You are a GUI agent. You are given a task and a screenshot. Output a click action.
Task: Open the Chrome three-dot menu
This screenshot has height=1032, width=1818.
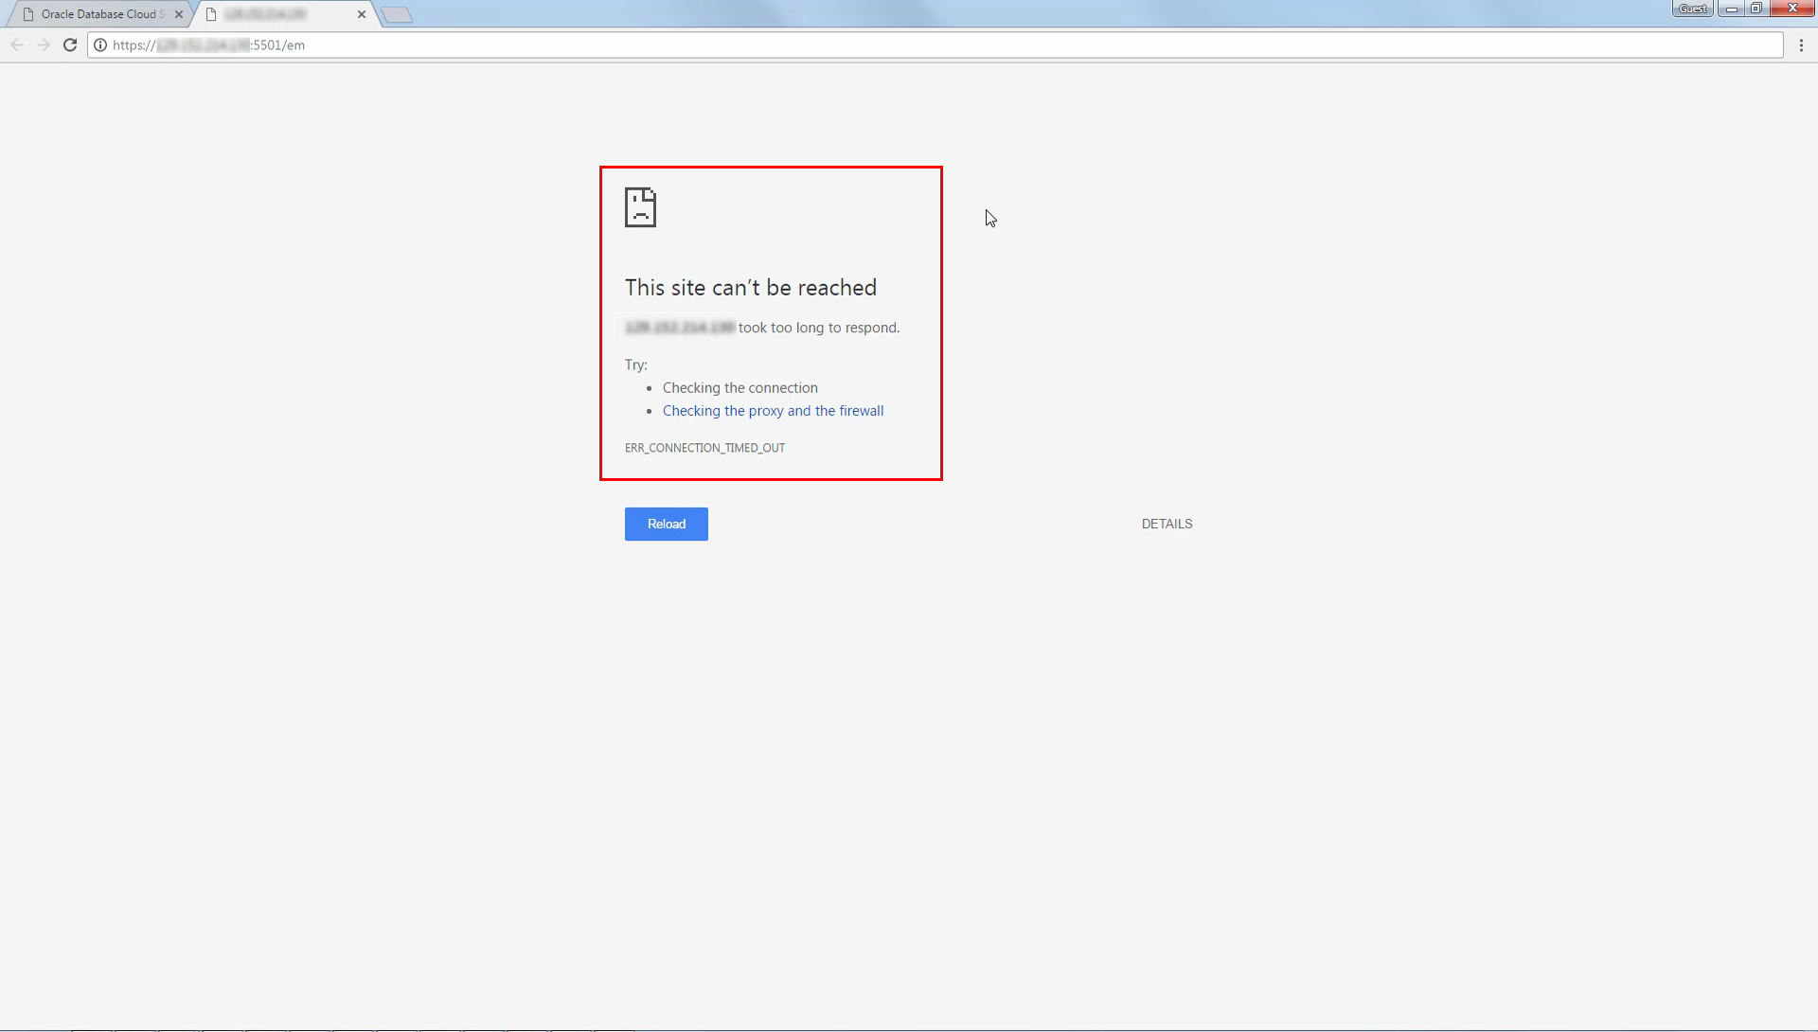click(1801, 44)
